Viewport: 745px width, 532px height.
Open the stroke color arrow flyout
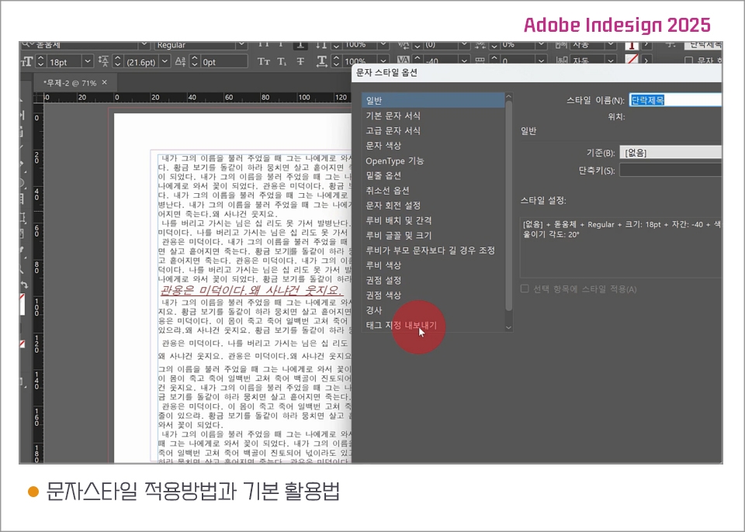646,60
